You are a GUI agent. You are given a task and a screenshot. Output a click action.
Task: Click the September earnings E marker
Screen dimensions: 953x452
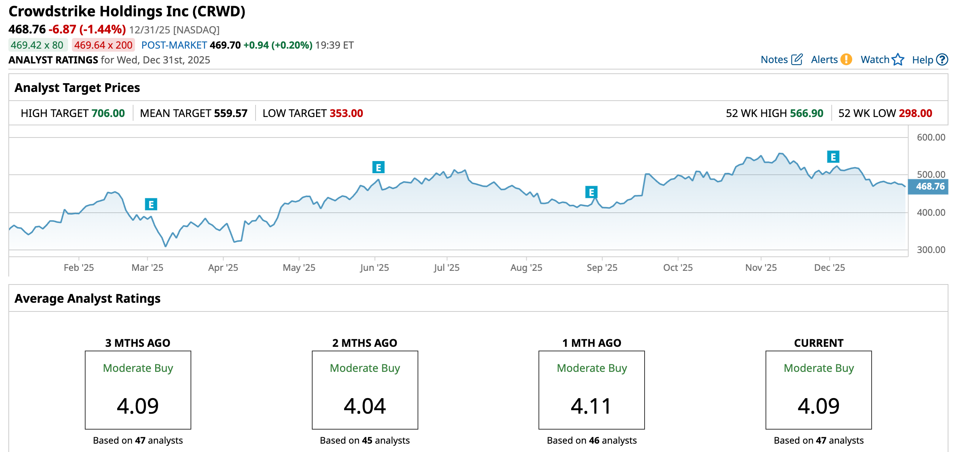591,192
